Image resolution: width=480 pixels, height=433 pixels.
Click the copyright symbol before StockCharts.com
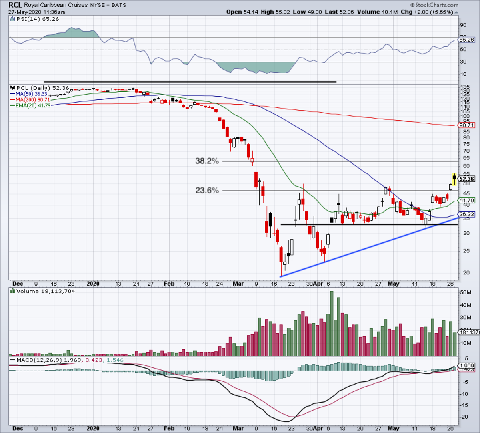(x=413, y=4)
